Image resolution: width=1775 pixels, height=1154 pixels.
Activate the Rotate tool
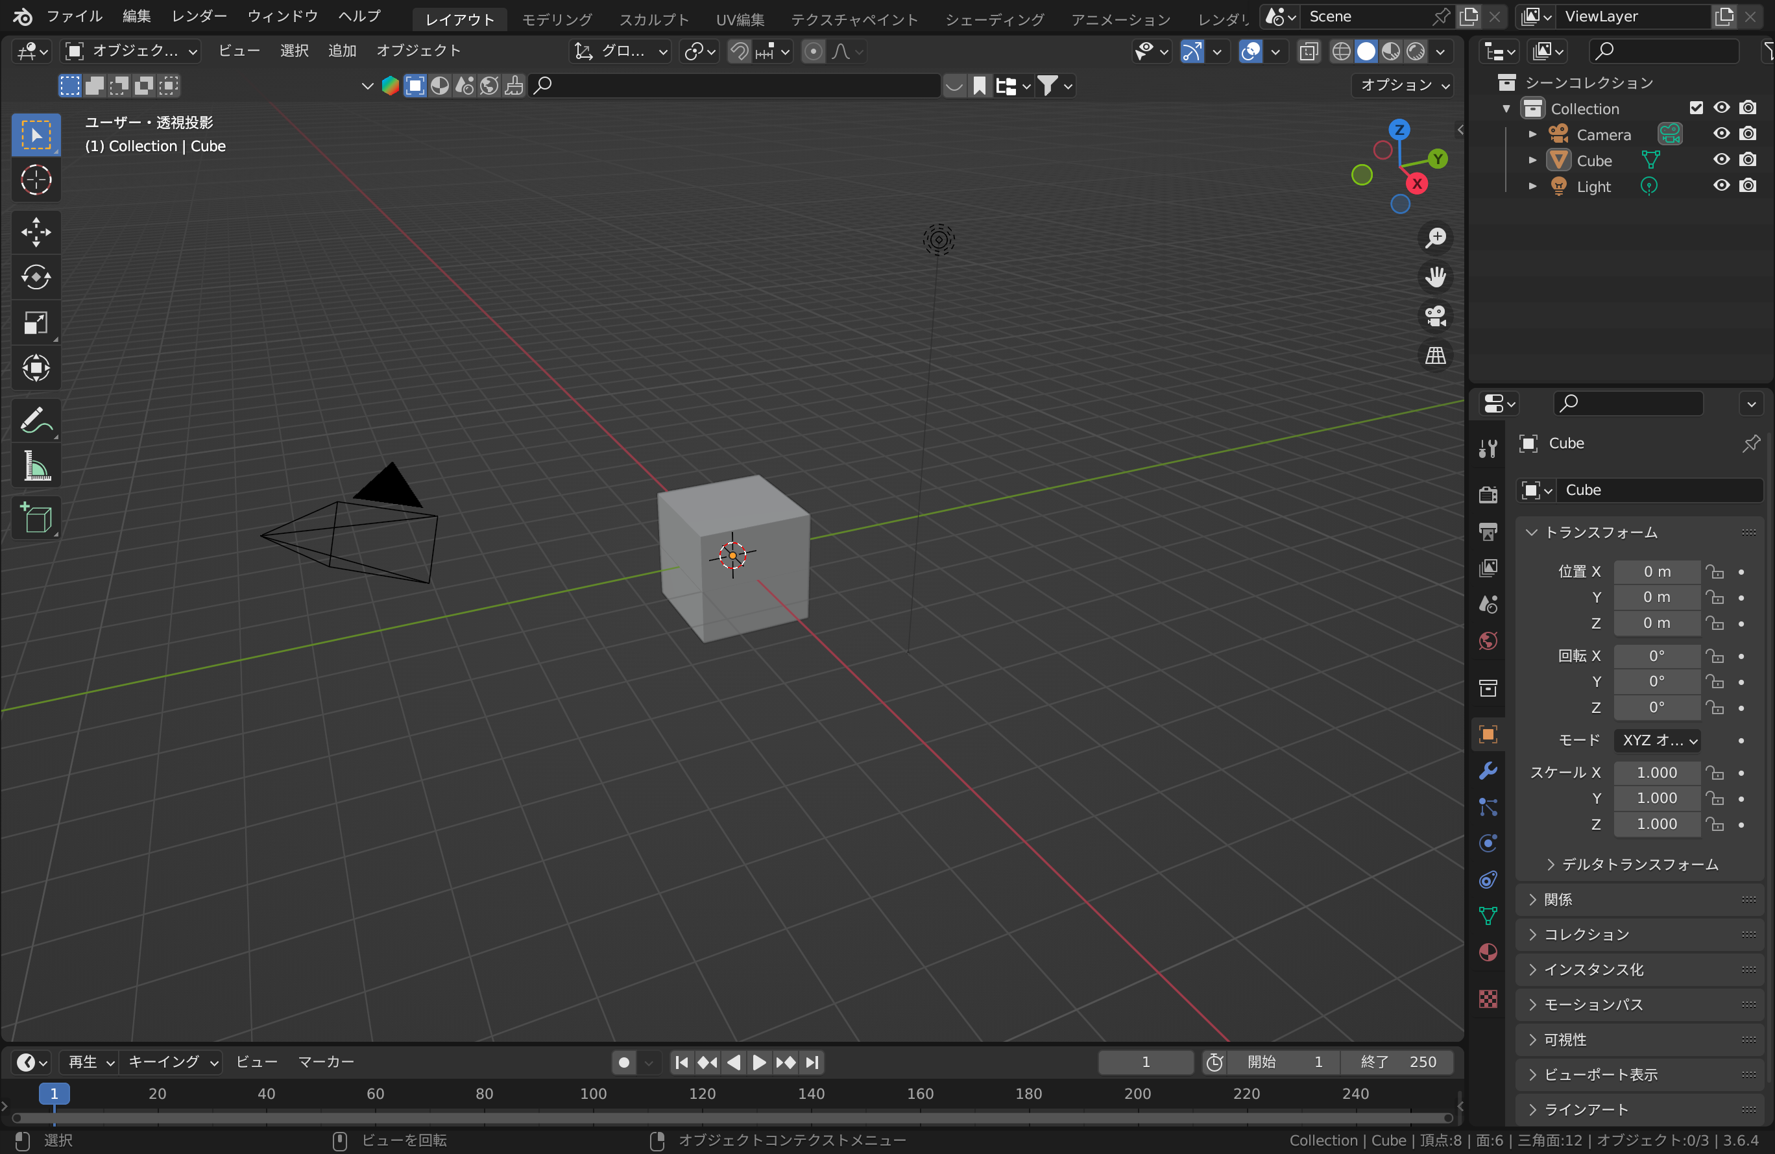pos(36,278)
